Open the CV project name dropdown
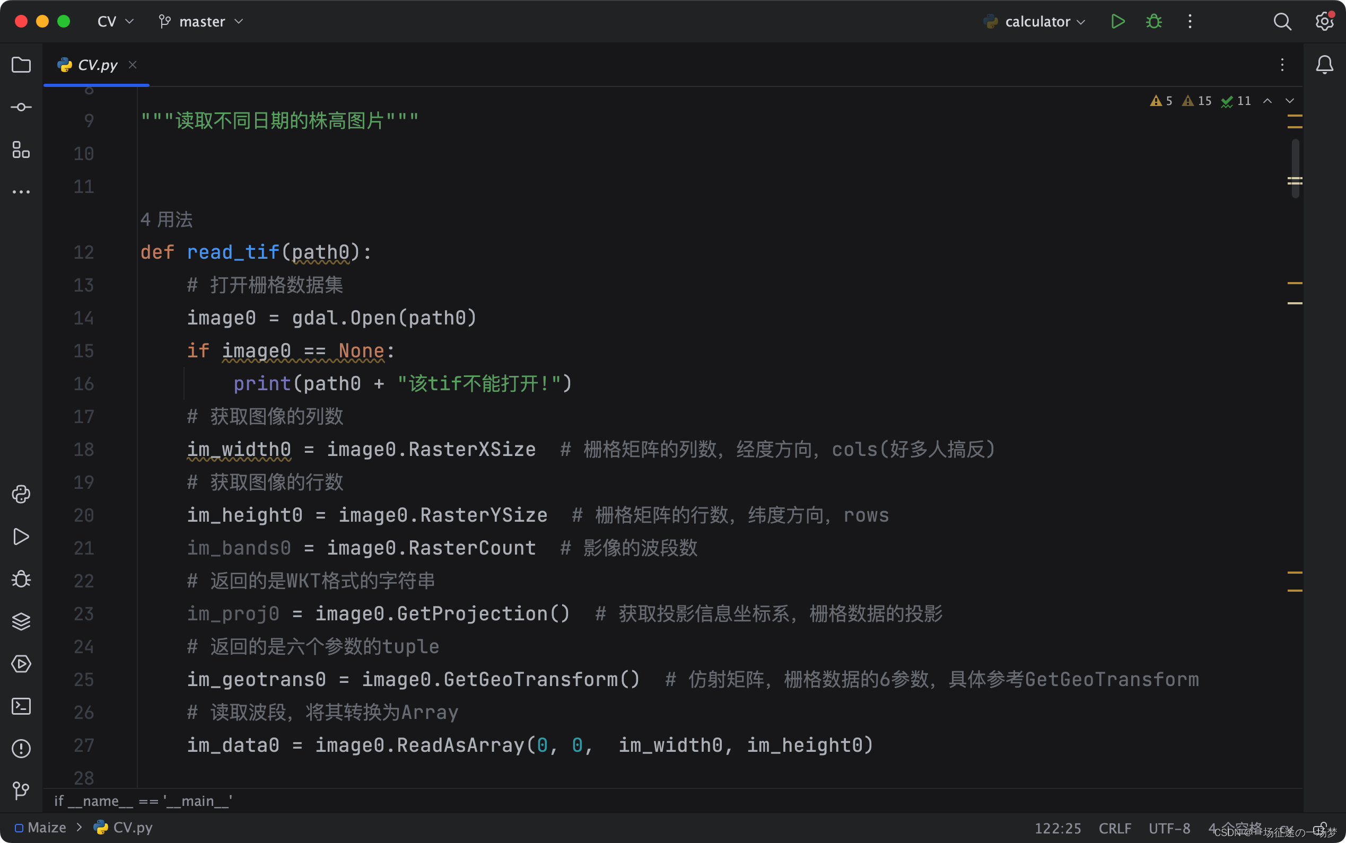 pyautogui.click(x=115, y=21)
